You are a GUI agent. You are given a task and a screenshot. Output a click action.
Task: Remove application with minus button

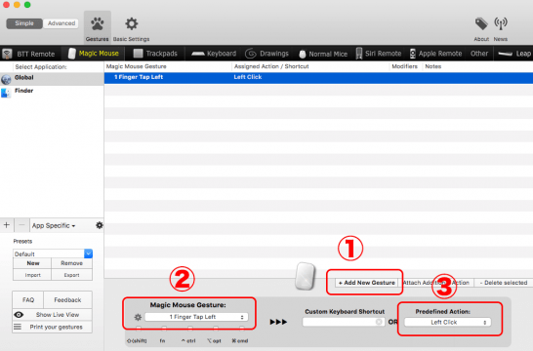21,225
